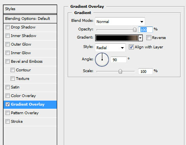
Task: Enable the Pattern Overlay checkbox
Action: tap(7, 113)
